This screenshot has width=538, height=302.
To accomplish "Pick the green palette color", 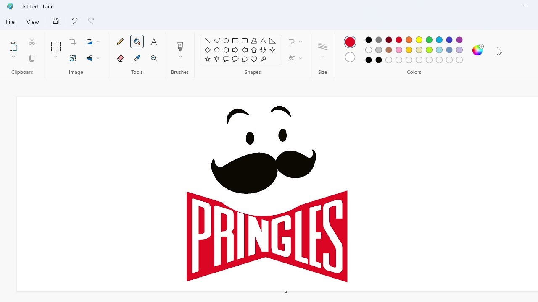I will (x=429, y=40).
